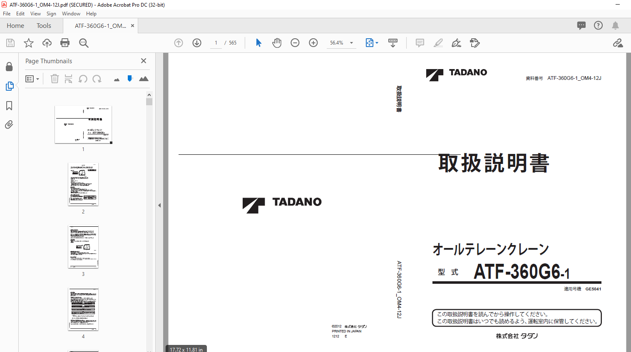Click the 56.4% zoom value field
The height and width of the screenshot is (352, 631).
pos(337,43)
